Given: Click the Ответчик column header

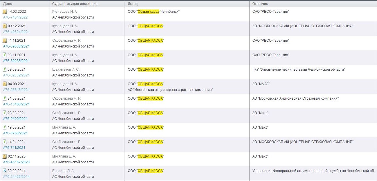Looking at the screenshot, I should 313,4.
